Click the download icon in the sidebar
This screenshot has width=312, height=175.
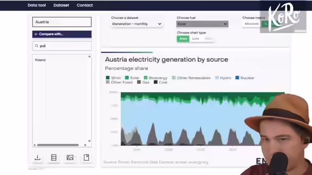point(38,157)
